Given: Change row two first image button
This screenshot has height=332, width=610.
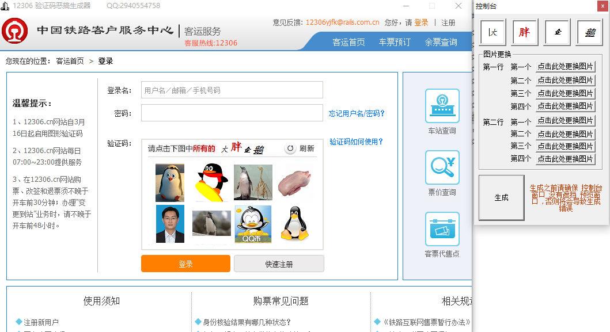Looking at the screenshot, I should 565,120.
